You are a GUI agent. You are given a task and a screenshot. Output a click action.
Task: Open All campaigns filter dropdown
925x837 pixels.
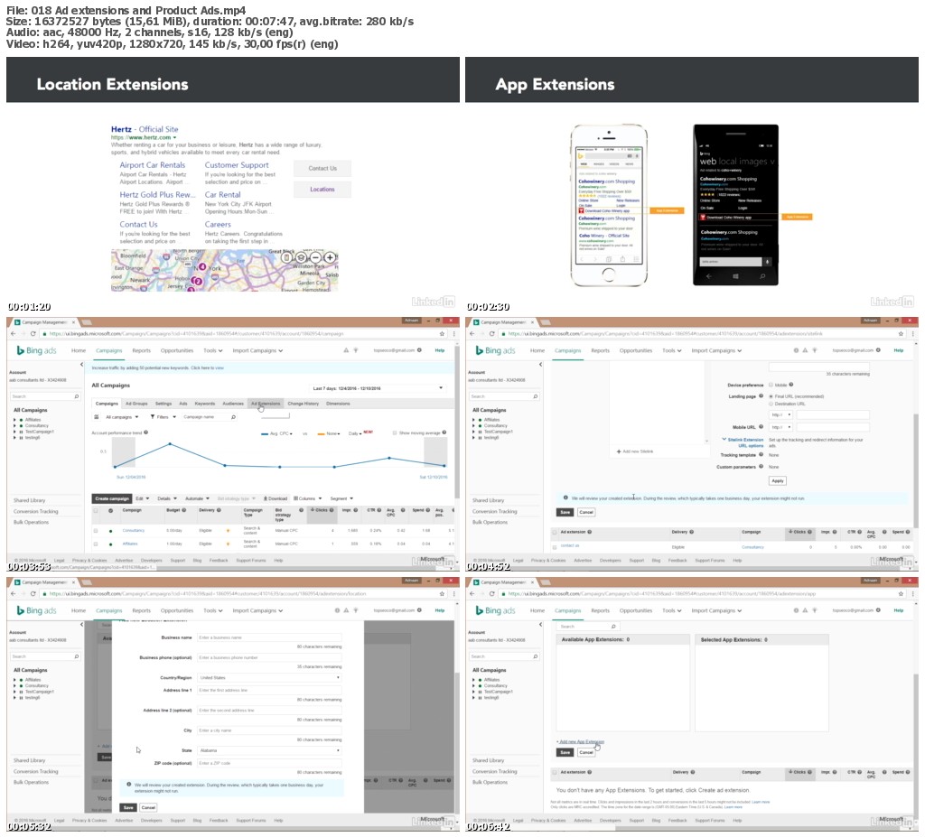pyautogui.click(x=122, y=417)
